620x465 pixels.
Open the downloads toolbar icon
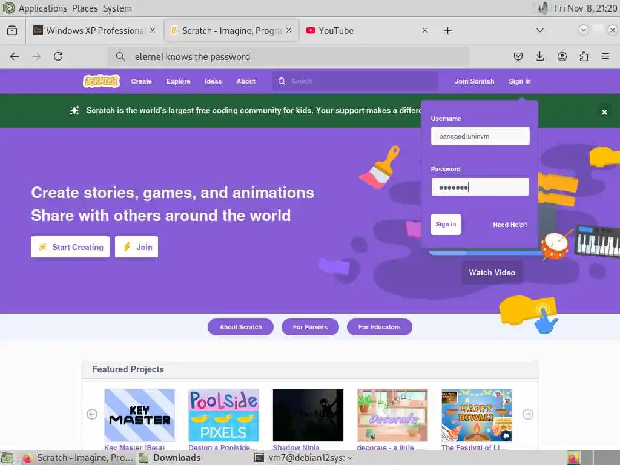click(539, 56)
